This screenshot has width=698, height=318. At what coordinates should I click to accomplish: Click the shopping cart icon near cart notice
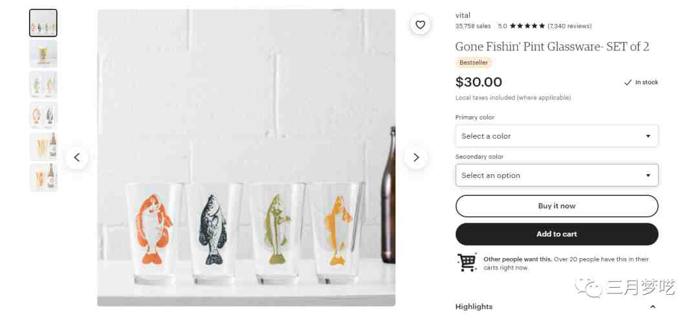(x=467, y=263)
